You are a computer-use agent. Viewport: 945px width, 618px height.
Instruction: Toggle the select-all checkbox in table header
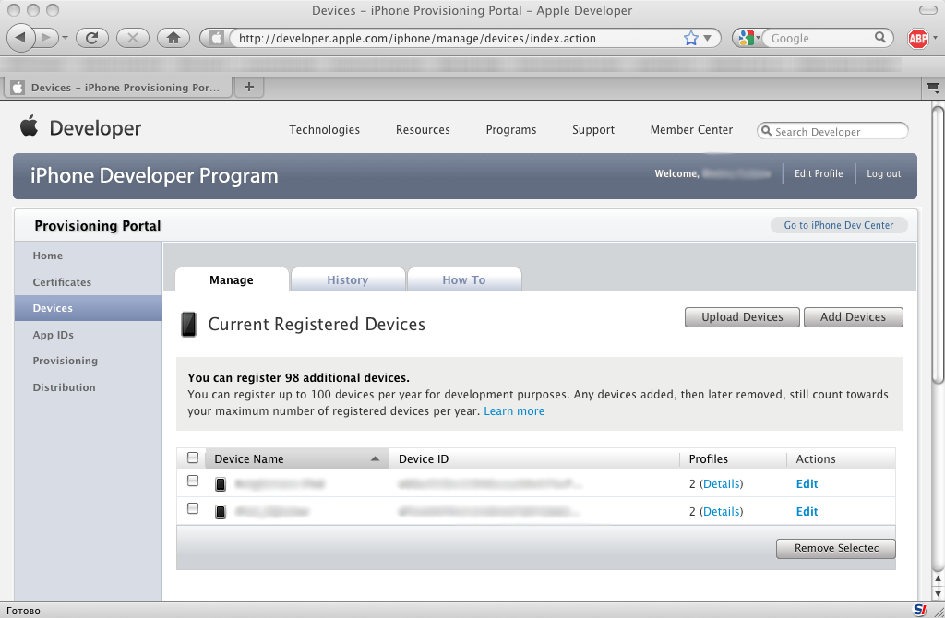pos(193,458)
